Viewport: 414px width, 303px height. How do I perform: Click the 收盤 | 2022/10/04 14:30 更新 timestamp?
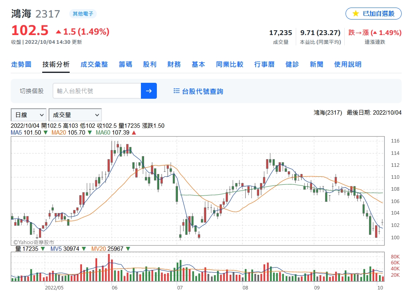(x=47, y=42)
